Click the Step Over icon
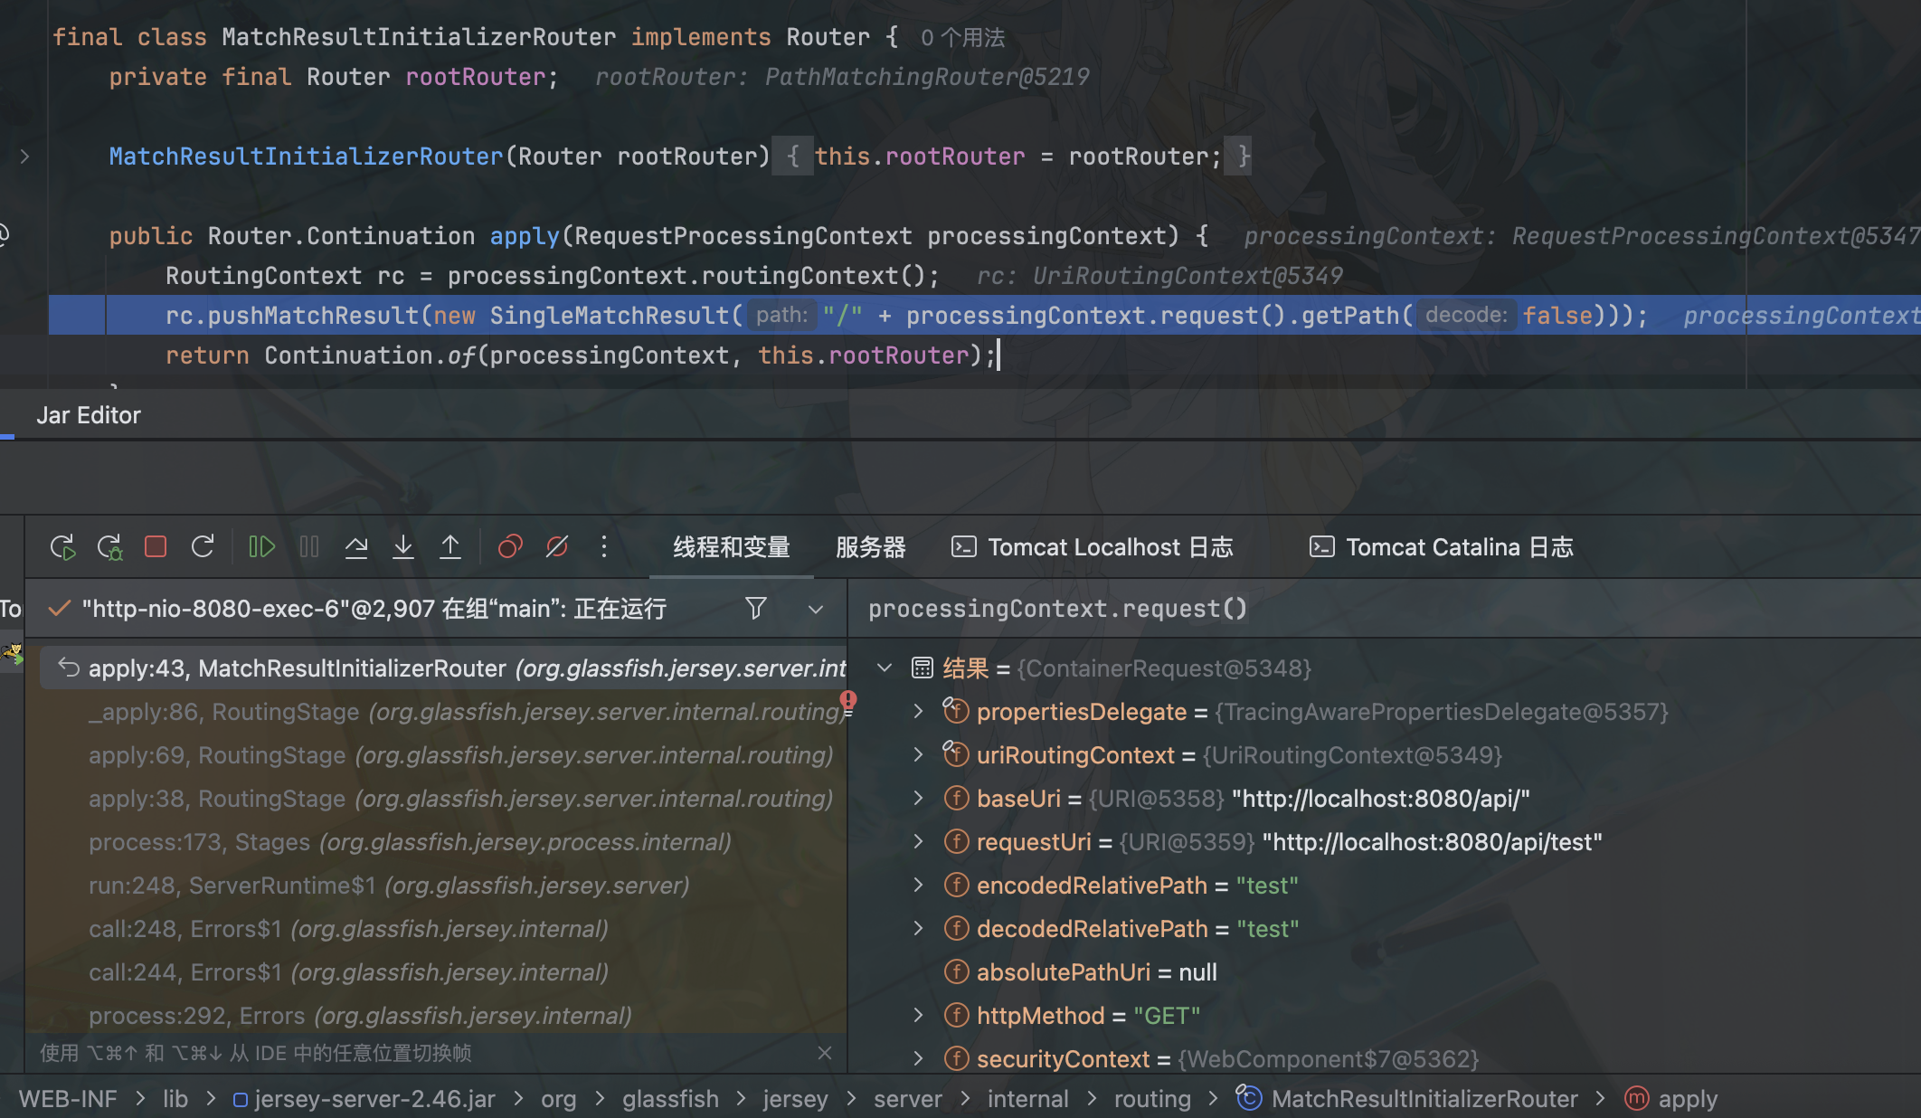Screen dimensions: 1921x1118 [x=356, y=546]
